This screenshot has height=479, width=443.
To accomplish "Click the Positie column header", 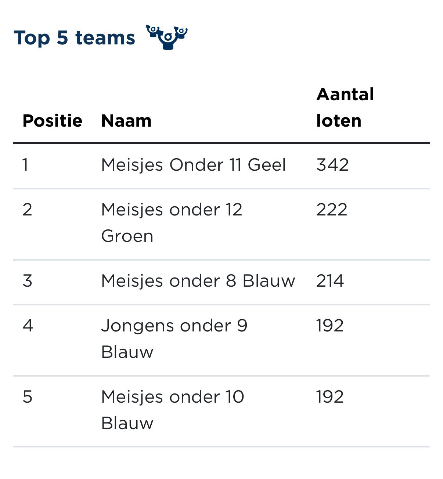I will point(52,121).
